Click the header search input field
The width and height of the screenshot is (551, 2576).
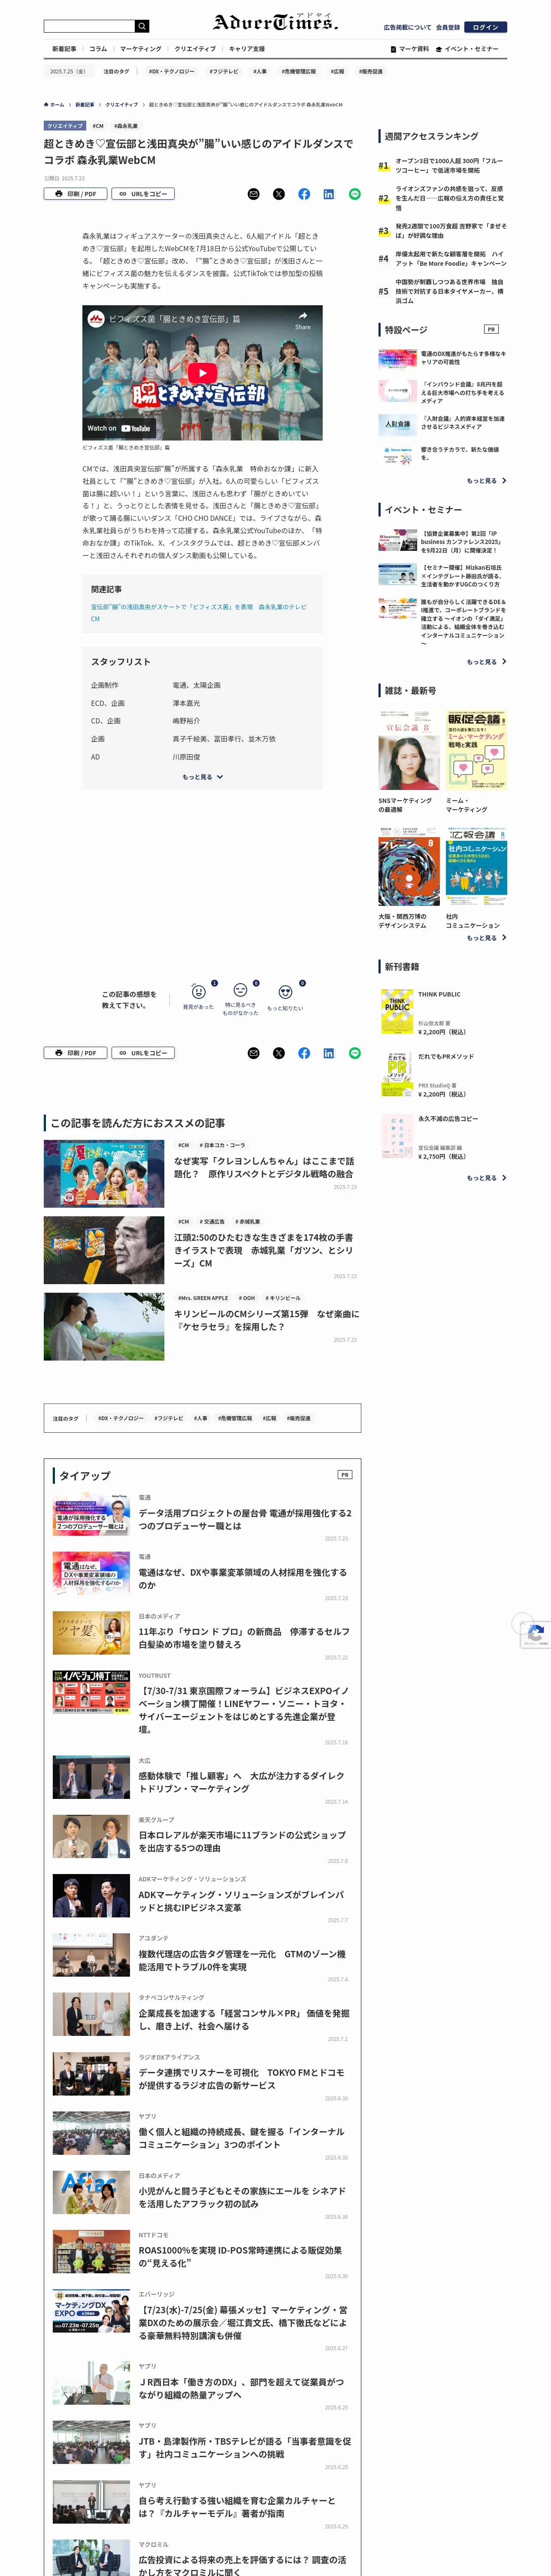pos(89,26)
